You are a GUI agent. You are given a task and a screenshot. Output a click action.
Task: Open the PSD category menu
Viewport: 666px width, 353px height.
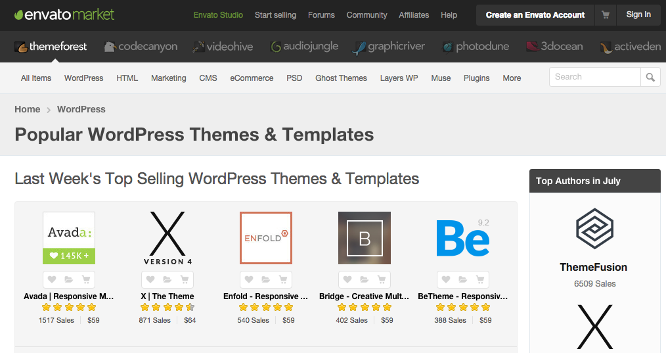click(x=294, y=78)
